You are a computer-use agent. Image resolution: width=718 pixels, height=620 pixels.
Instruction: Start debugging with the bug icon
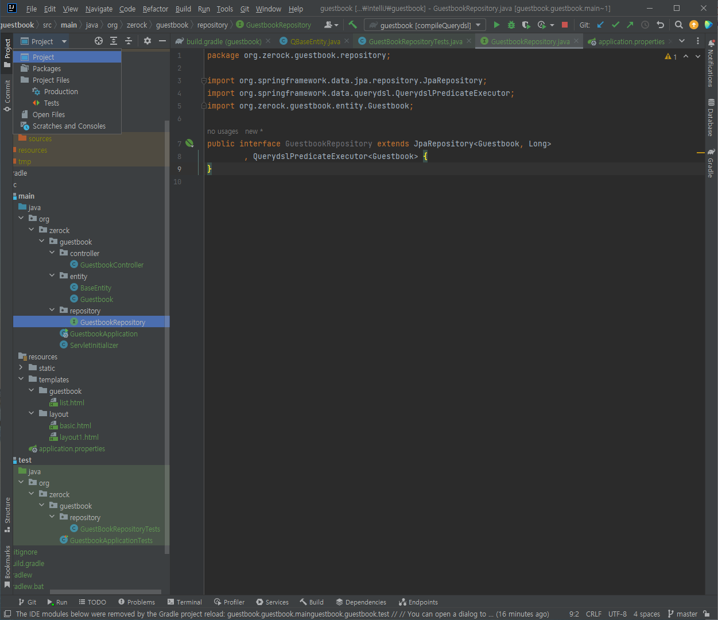coord(511,25)
